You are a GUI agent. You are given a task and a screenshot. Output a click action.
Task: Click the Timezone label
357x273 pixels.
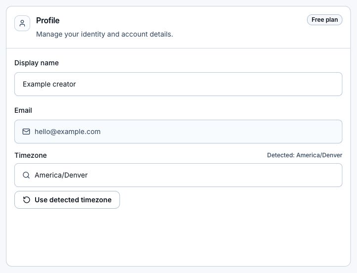pos(31,155)
